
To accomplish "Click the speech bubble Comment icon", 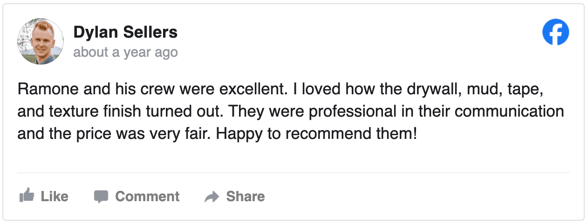I will tap(101, 197).
